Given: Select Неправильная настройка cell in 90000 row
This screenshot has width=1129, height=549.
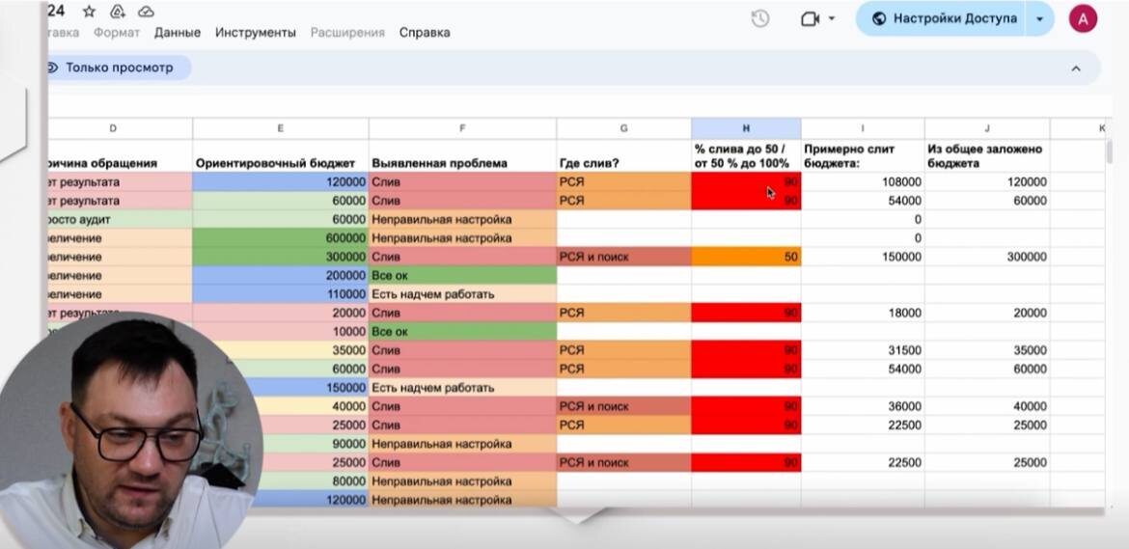Looking at the screenshot, I should [x=462, y=444].
